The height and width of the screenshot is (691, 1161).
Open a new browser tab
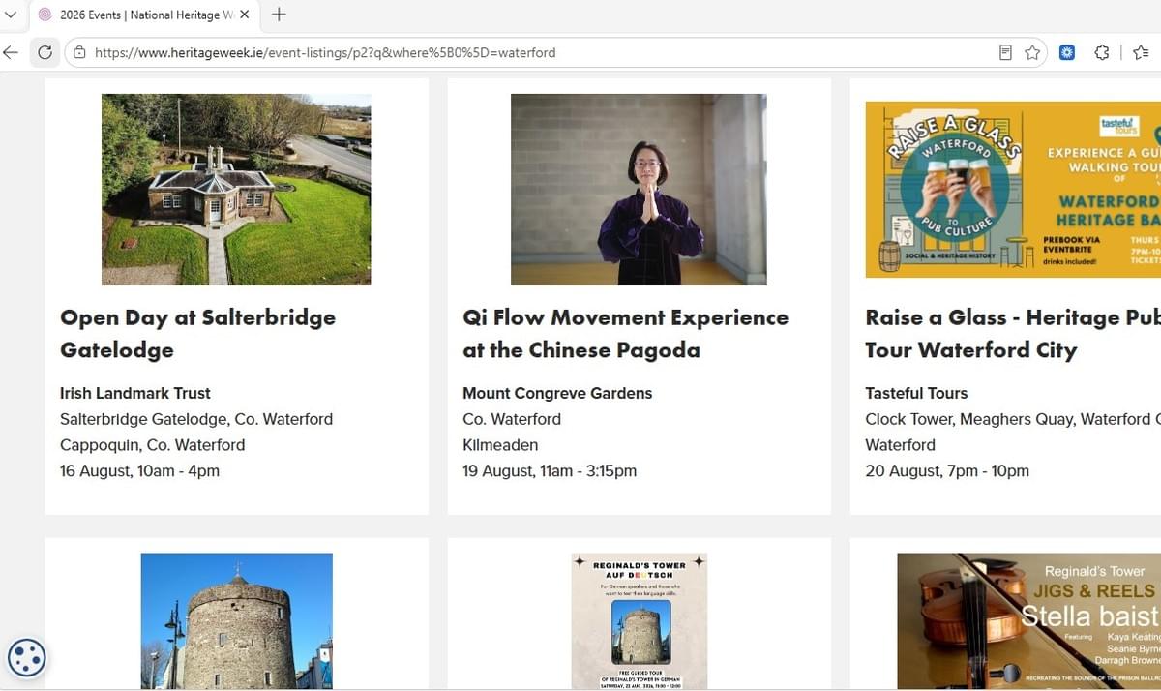[279, 15]
